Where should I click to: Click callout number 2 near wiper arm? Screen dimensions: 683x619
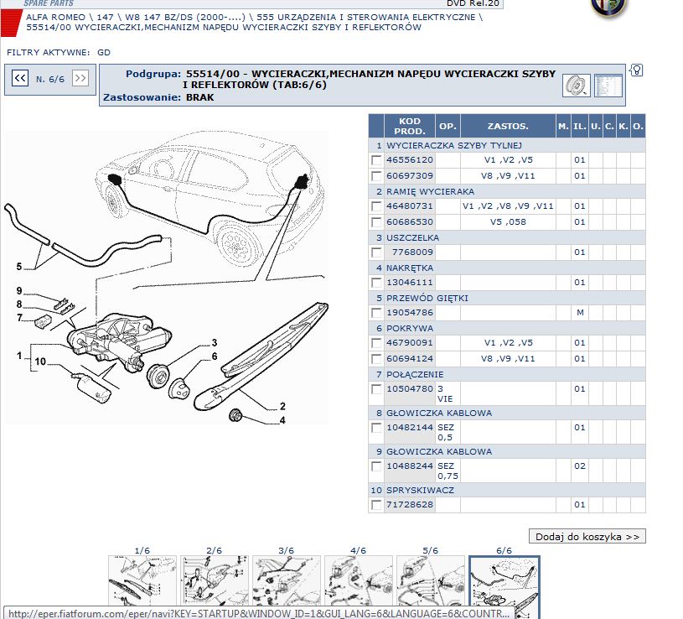pyautogui.click(x=282, y=406)
